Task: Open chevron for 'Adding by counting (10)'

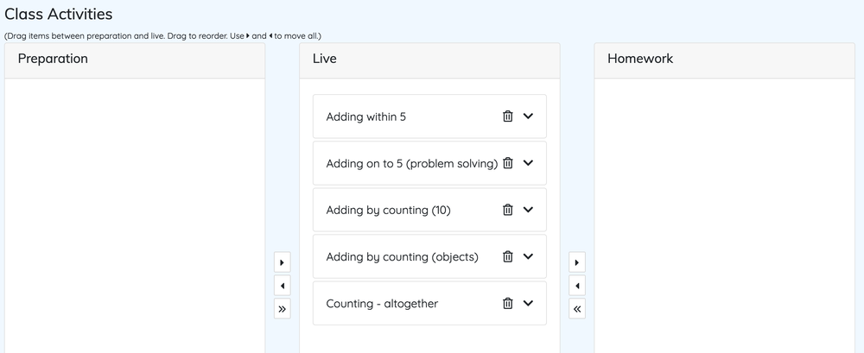Action: coord(529,210)
